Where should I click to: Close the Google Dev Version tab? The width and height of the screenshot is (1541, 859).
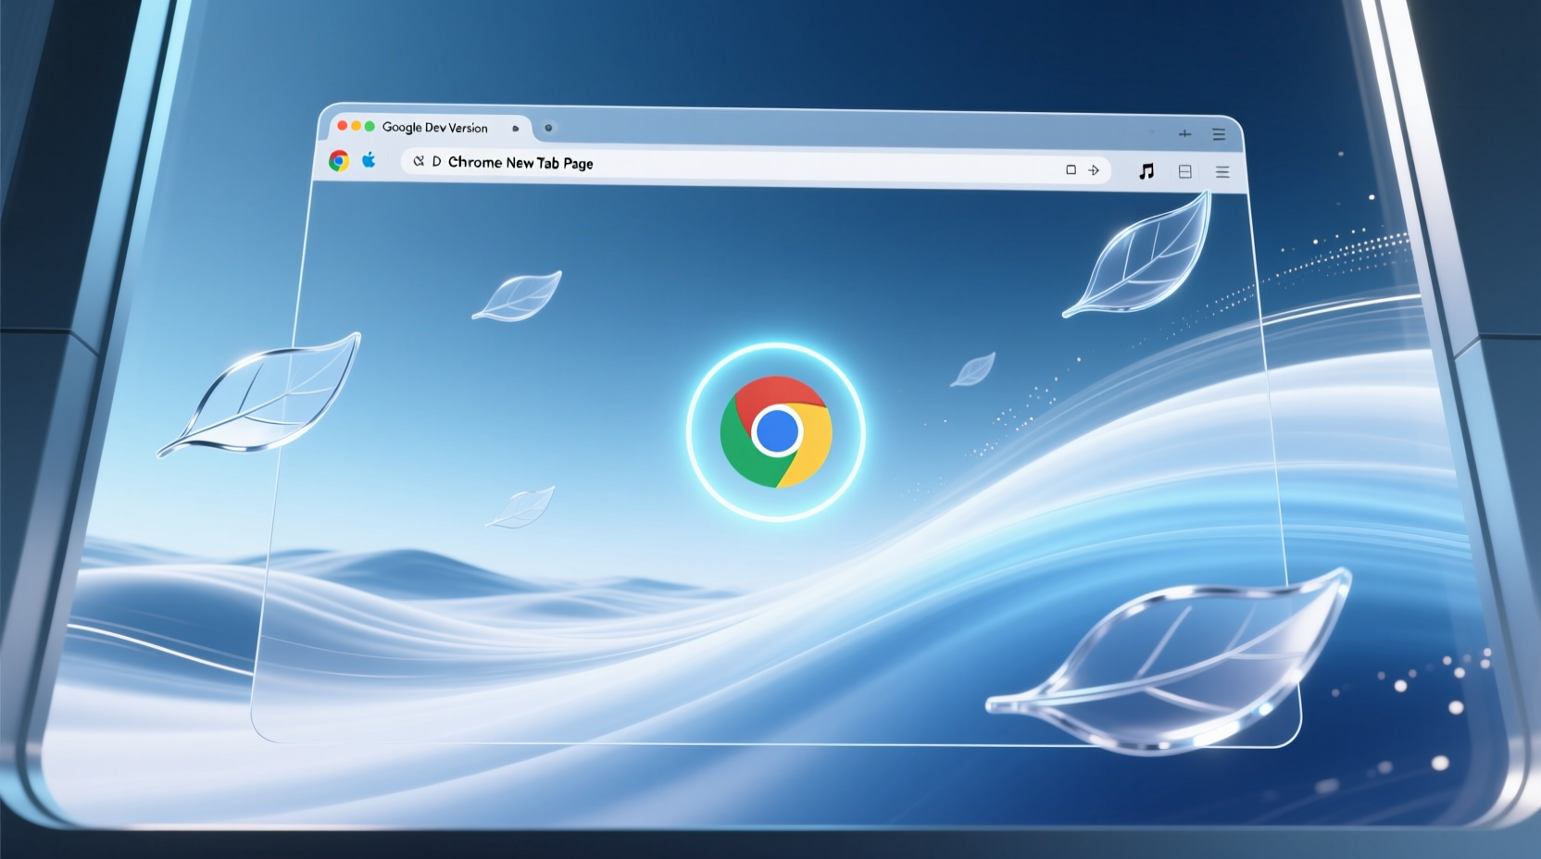tap(516, 129)
